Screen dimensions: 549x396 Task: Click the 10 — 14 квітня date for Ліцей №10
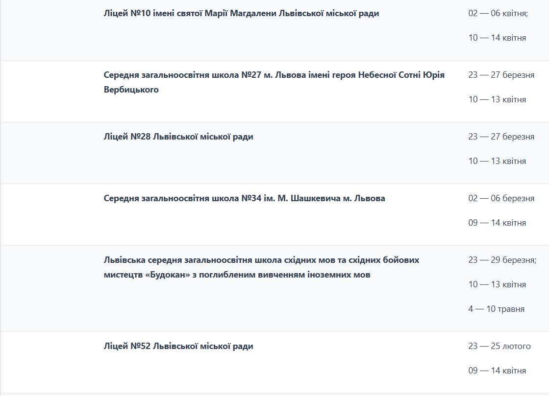click(x=497, y=38)
